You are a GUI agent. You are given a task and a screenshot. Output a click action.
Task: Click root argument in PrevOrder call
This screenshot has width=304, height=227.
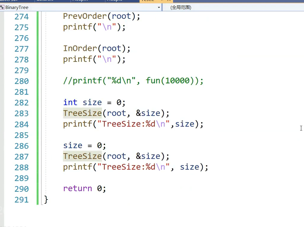121,16
